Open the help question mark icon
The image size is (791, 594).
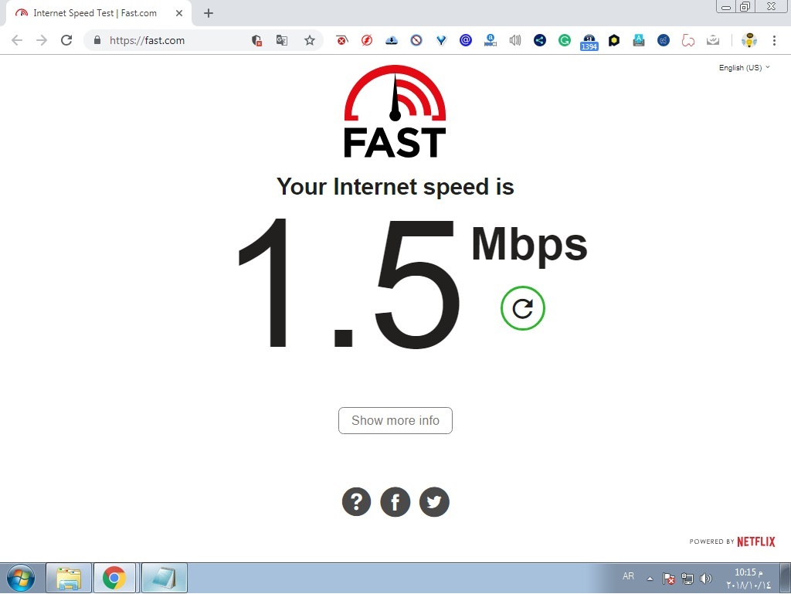point(356,502)
